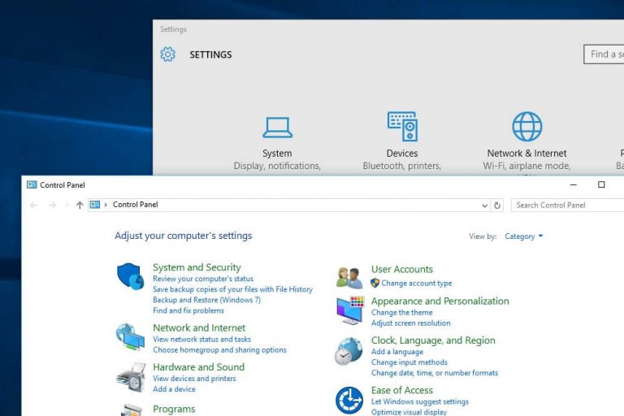The image size is (624, 416).
Task: Click Add a device link
Action: point(175,389)
